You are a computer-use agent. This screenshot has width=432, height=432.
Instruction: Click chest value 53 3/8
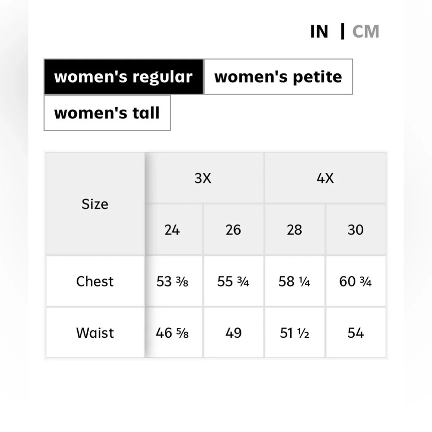pyautogui.click(x=173, y=281)
